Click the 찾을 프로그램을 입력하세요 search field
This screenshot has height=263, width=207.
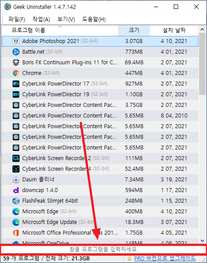(x=103, y=249)
